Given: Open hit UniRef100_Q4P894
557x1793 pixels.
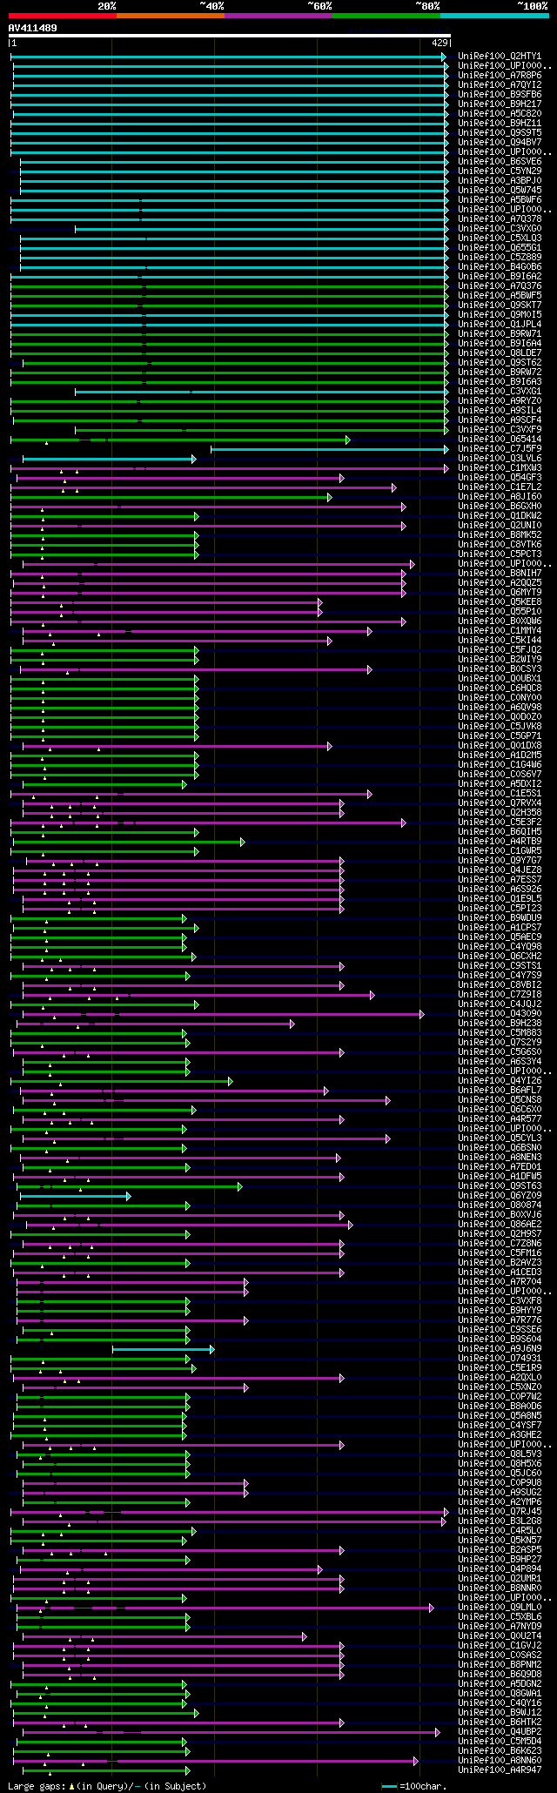Looking at the screenshot, I should 500,1569.
